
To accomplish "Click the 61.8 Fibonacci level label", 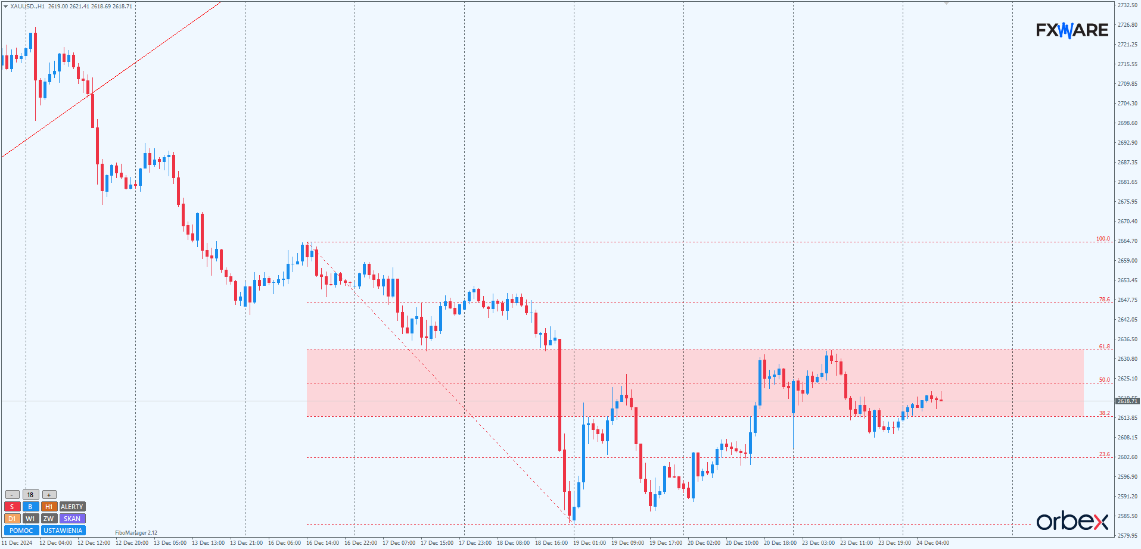I will point(1104,347).
